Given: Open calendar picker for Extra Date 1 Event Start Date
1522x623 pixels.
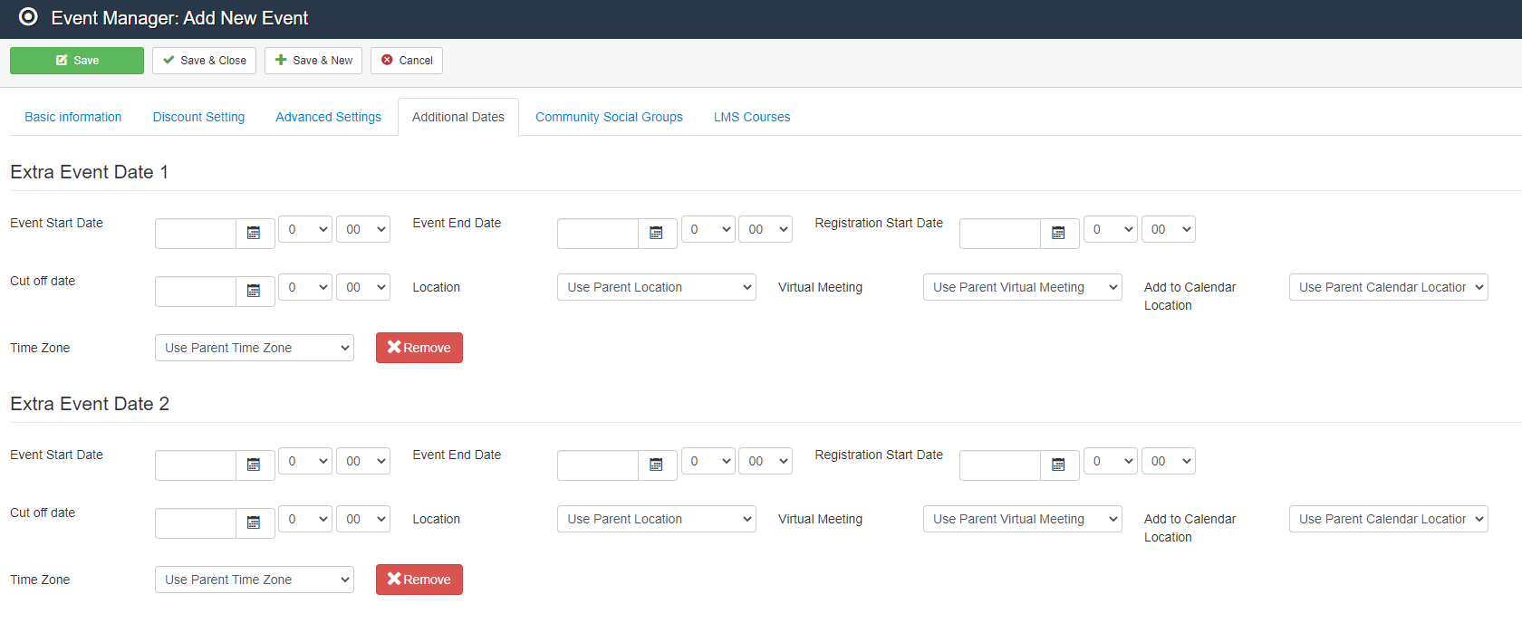Looking at the screenshot, I should (x=255, y=233).
